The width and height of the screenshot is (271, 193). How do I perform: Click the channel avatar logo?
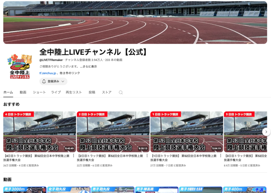coord(20,66)
